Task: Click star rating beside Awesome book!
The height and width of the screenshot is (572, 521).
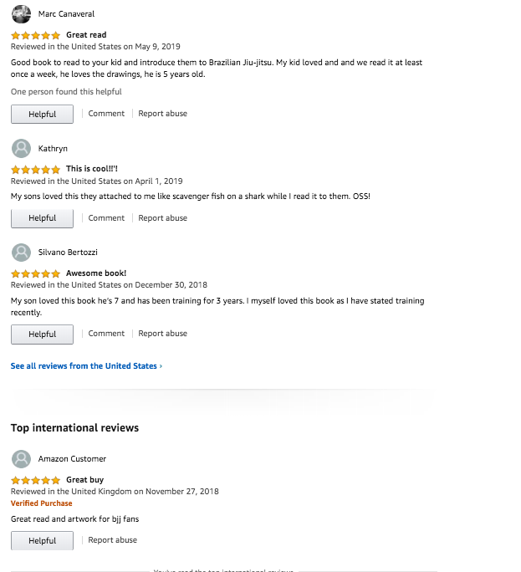Action: tap(35, 273)
